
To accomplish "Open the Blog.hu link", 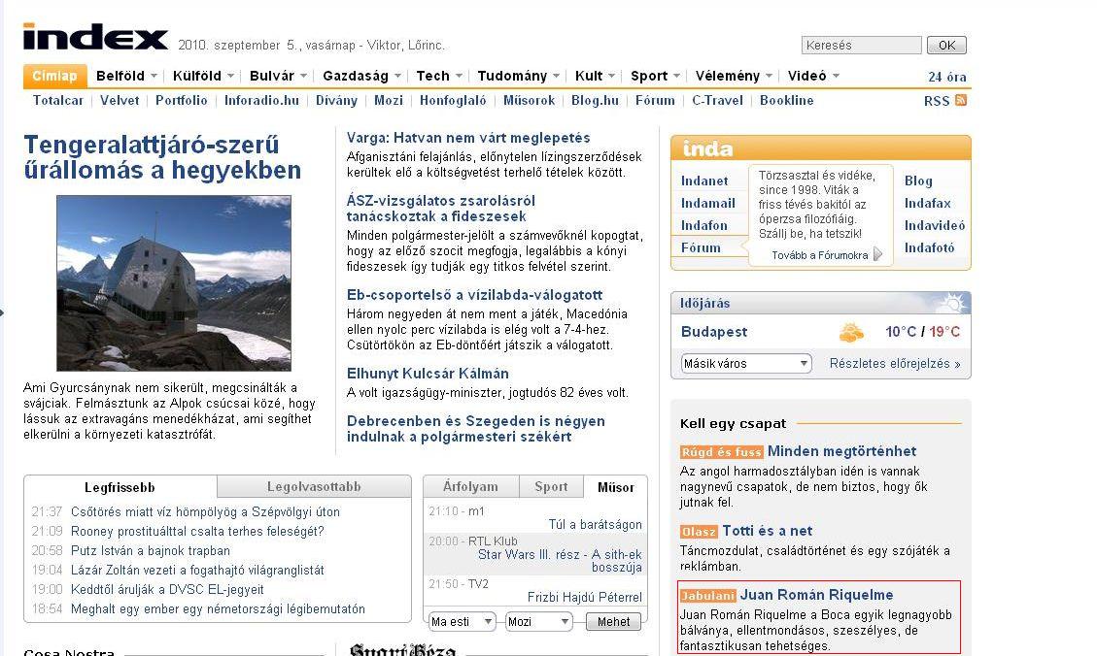I will click(595, 100).
